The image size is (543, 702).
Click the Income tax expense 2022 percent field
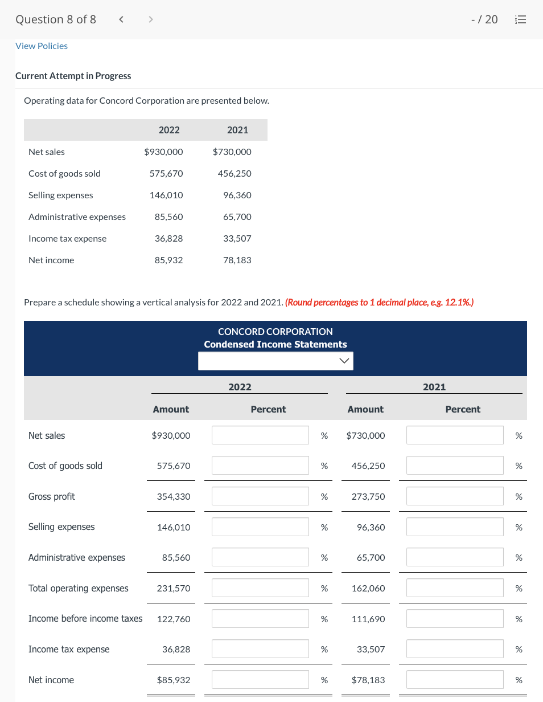[x=260, y=648]
